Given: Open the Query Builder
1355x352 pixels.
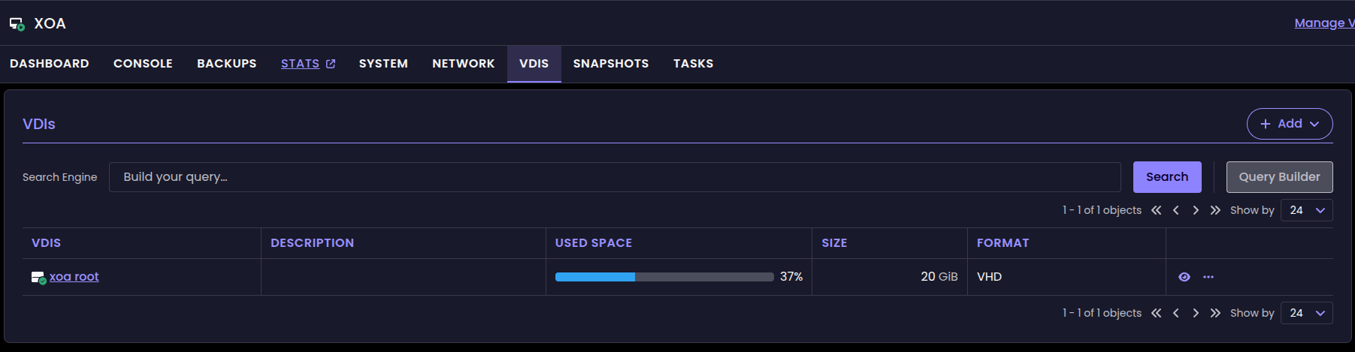Looking at the screenshot, I should (1280, 177).
